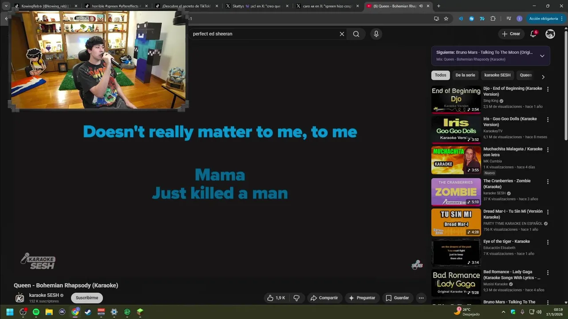Click Acción obligatoria Chrome button
This screenshot has height=319, width=568.
point(546,19)
